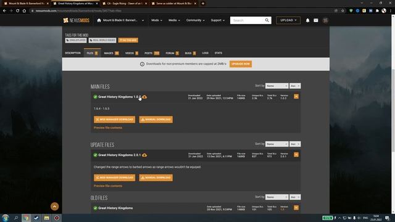Image resolution: width=395 pixels, height=222 pixels.
Task: Open the Main Files Asc order dropdown
Action: point(295,86)
